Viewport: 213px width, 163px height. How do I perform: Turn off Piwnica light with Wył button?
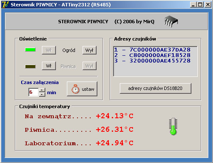click(89, 66)
